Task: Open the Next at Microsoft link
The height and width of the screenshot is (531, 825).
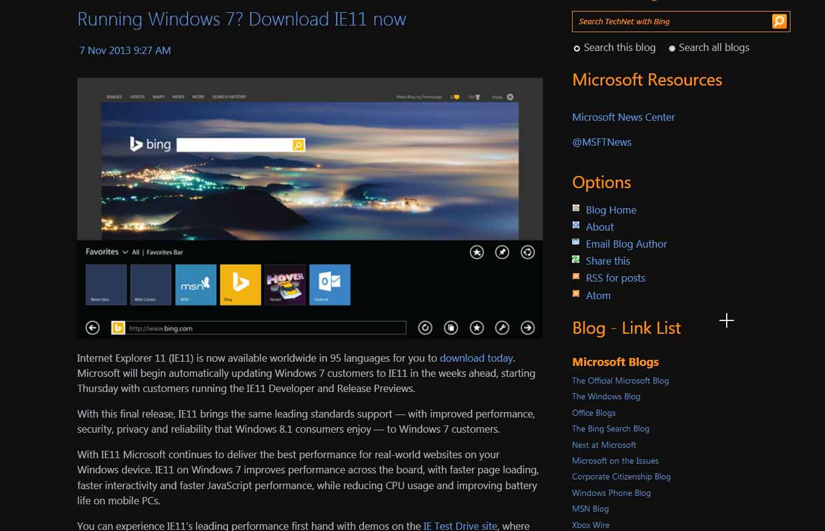Action: click(604, 445)
